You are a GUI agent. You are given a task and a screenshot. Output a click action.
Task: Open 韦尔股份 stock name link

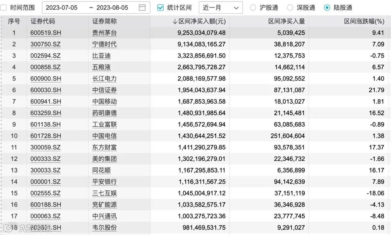104,228
